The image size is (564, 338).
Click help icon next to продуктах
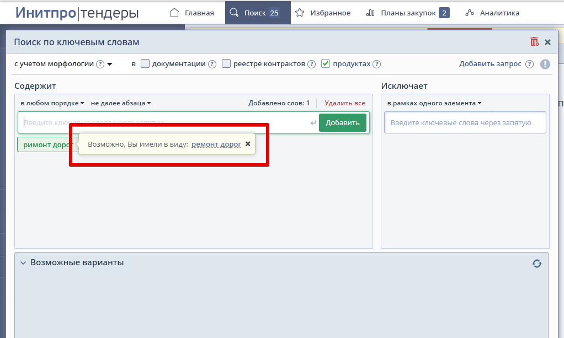pyautogui.click(x=376, y=64)
